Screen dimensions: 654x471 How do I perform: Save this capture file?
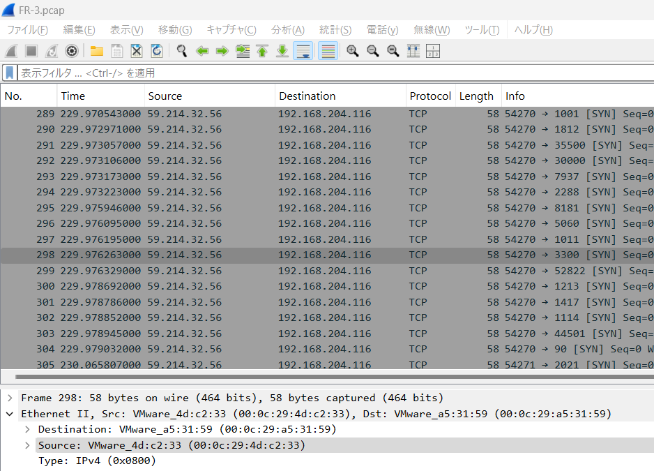coord(117,51)
